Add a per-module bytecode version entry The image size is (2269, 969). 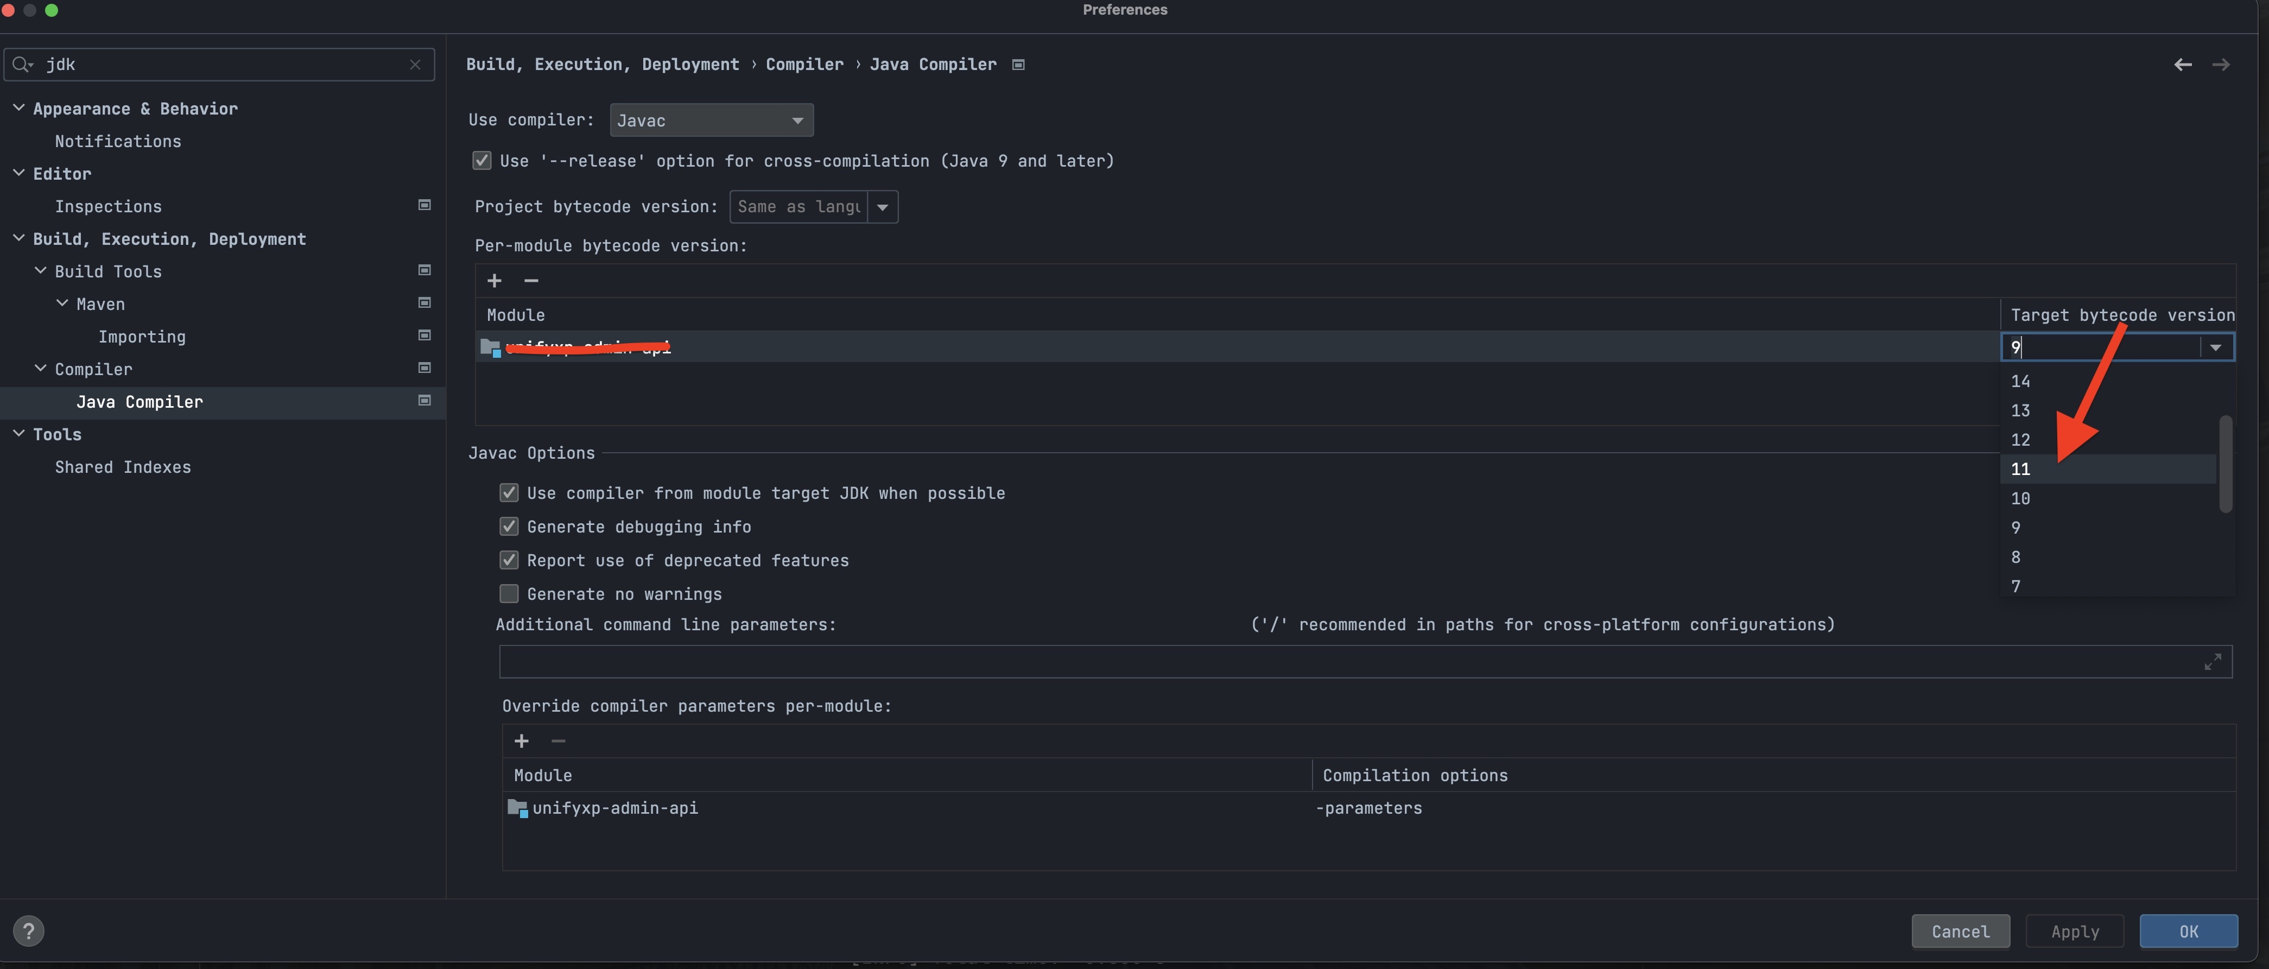(x=494, y=280)
